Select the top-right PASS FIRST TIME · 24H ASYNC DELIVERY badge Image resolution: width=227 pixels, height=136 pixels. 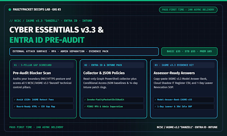point(188,10)
